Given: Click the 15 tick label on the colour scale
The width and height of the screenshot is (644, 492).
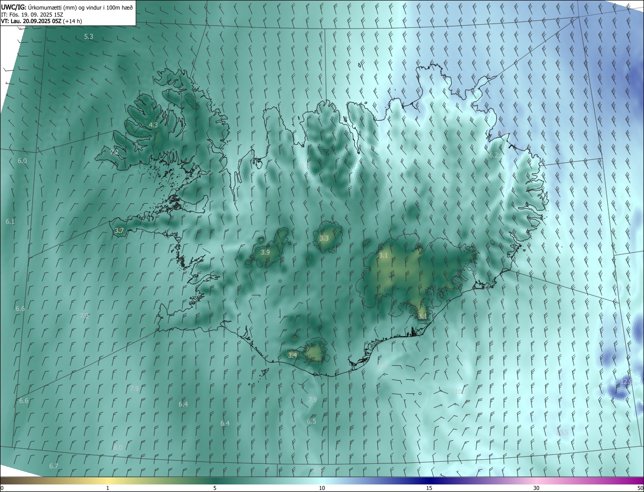Looking at the screenshot, I should [x=429, y=488].
